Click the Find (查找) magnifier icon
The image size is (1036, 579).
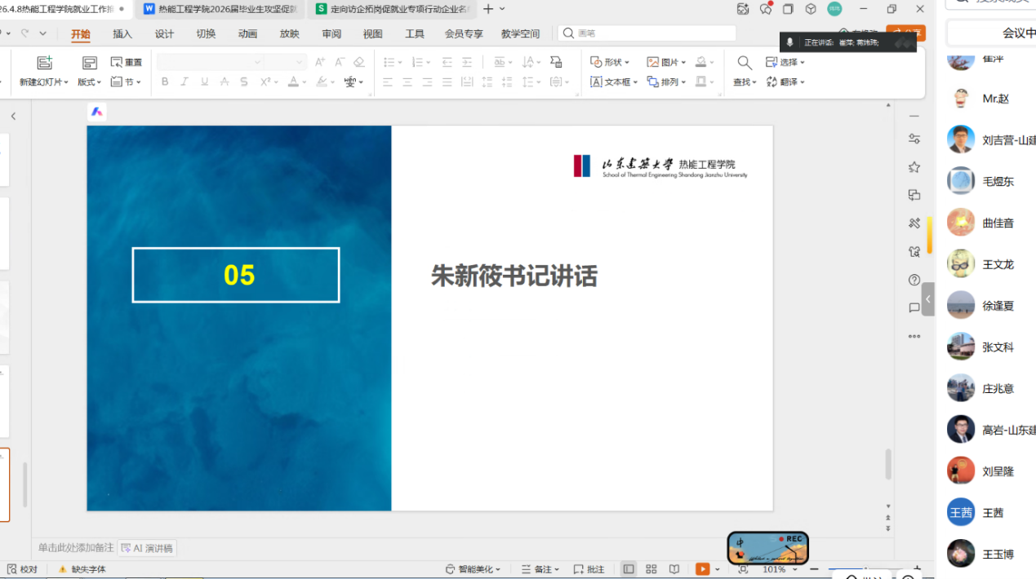[x=744, y=63]
